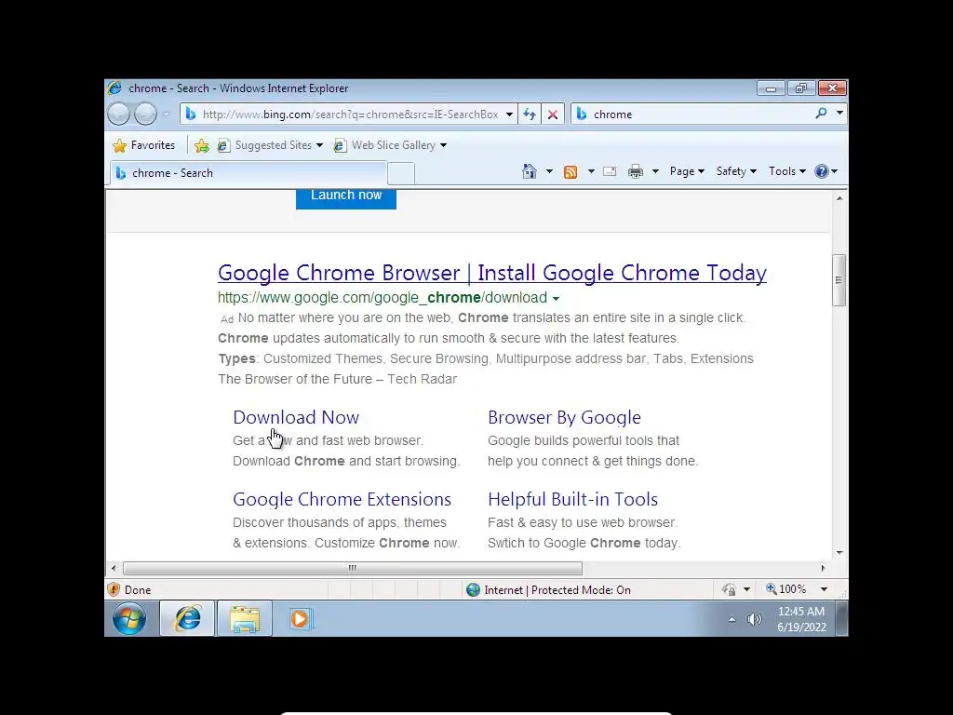Screen dimensions: 953x715
Task: Open Helpful Built-in Tools link
Action: pos(572,499)
